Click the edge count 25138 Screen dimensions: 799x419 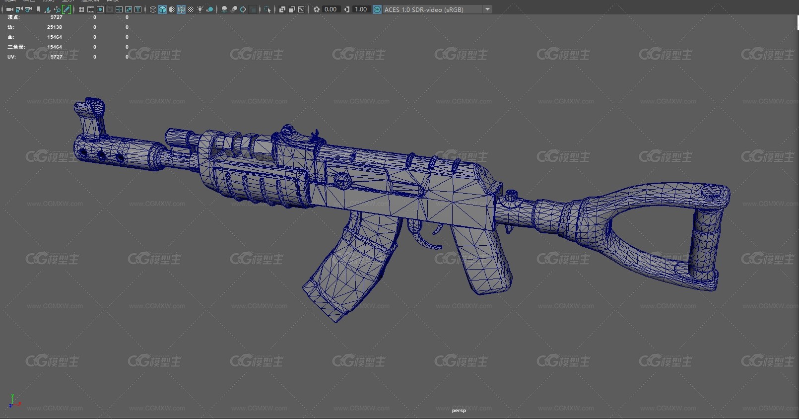tap(55, 27)
